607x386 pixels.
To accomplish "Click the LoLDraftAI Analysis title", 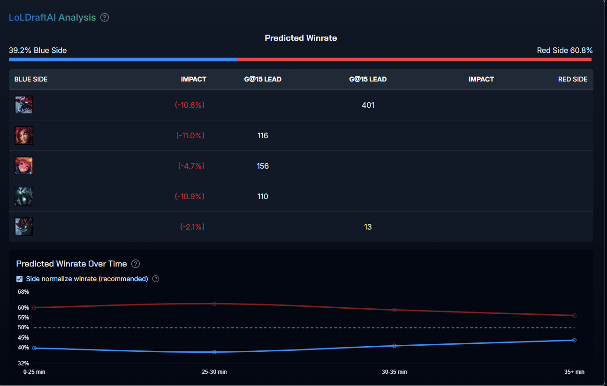I will point(52,17).
